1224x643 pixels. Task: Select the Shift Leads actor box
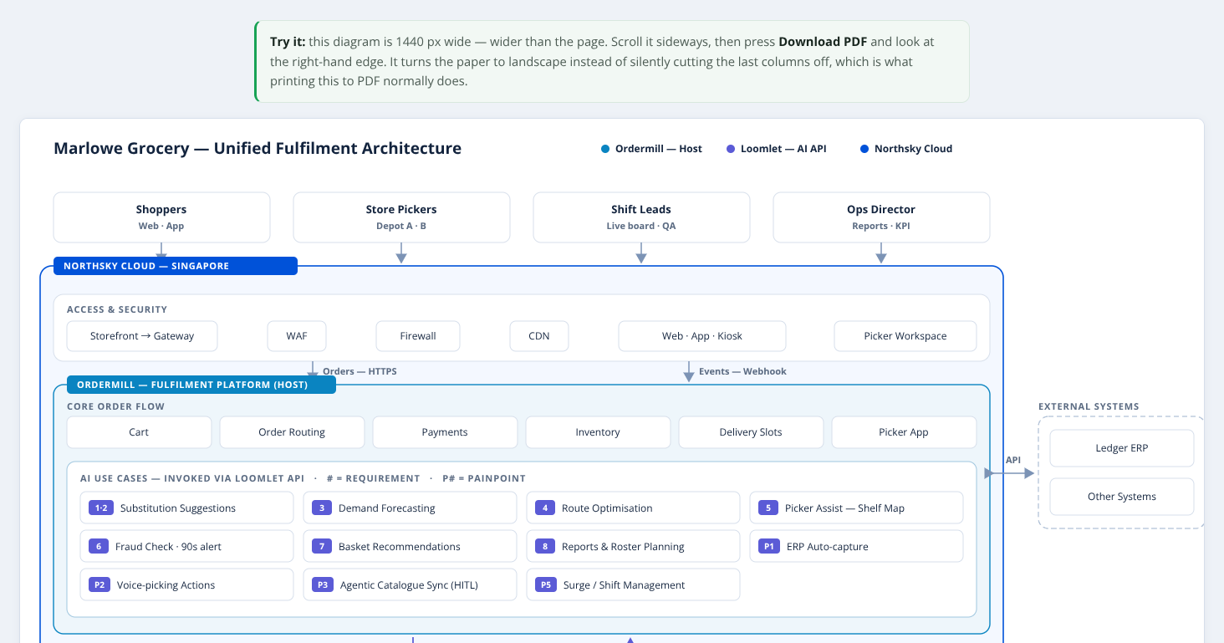(641, 217)
